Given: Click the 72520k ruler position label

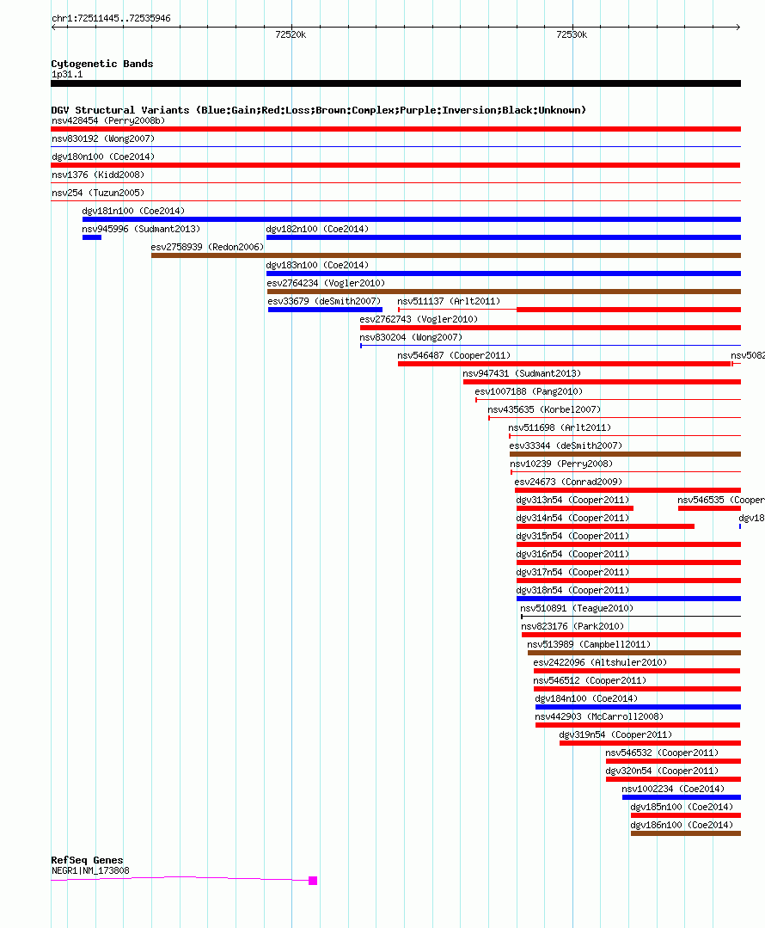Looking at the screenshot, I should pyautogui.click(x=291, y=34).
